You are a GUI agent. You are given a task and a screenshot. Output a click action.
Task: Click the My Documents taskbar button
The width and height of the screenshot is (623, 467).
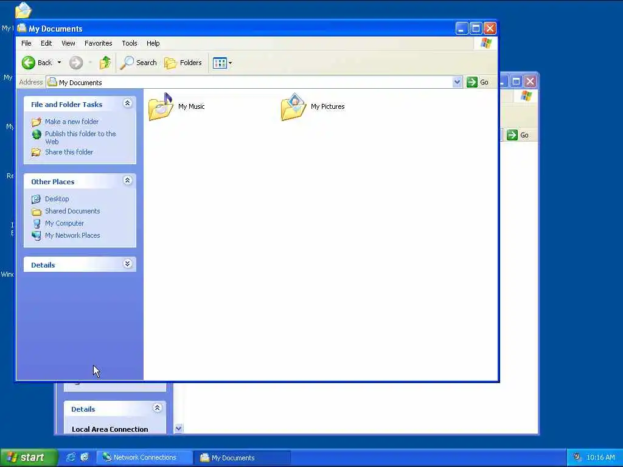coord(242,457)
